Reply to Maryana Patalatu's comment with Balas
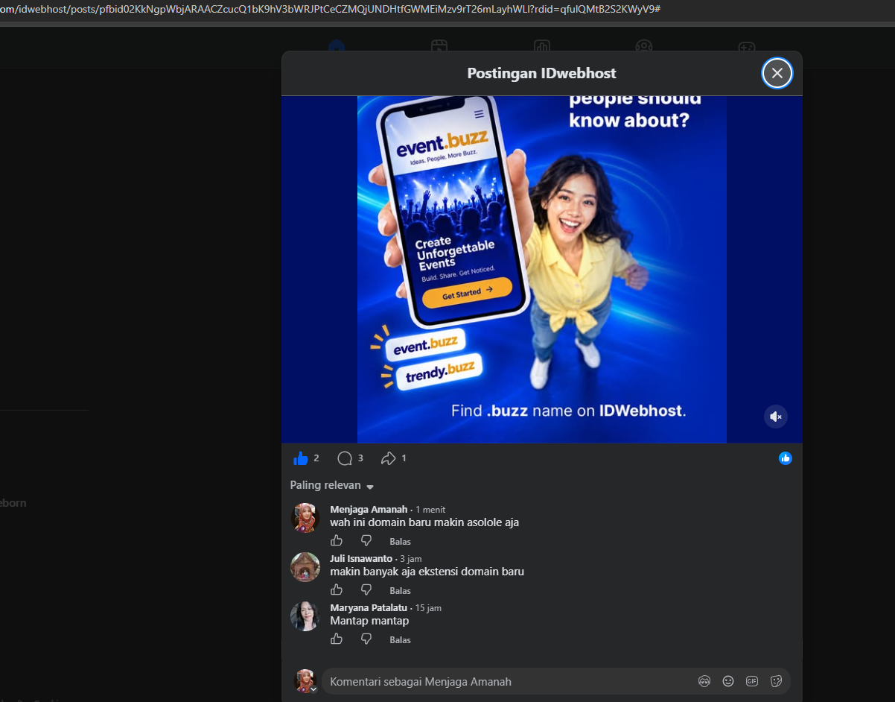 [400, 639]
